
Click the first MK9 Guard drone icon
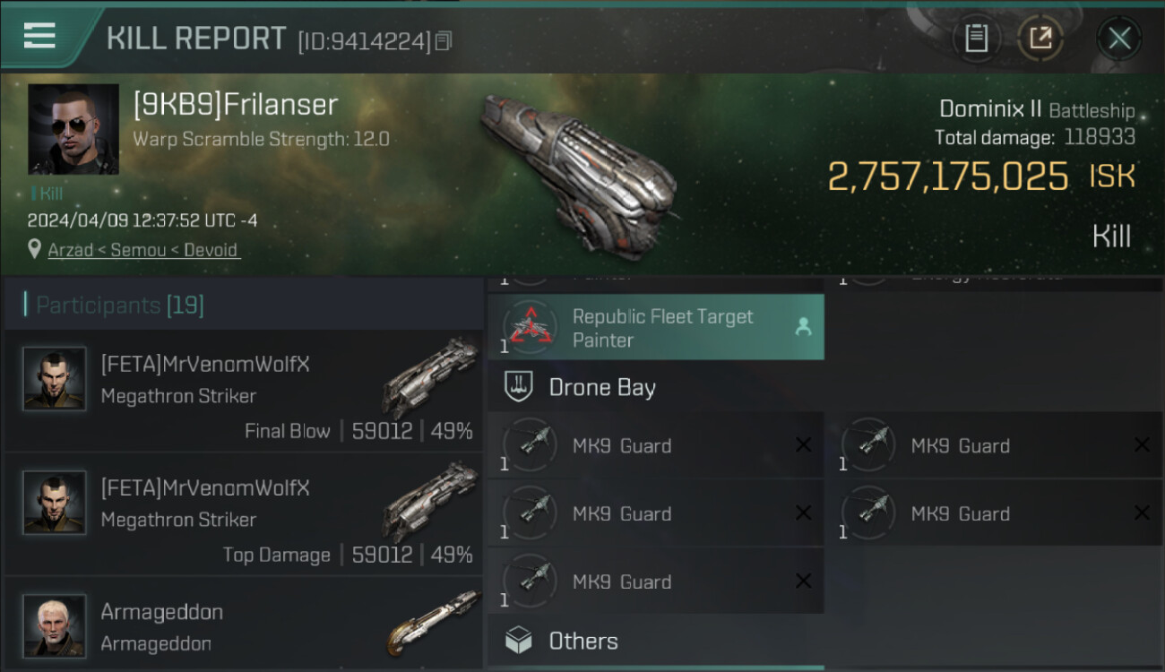[x=531, y=445]
